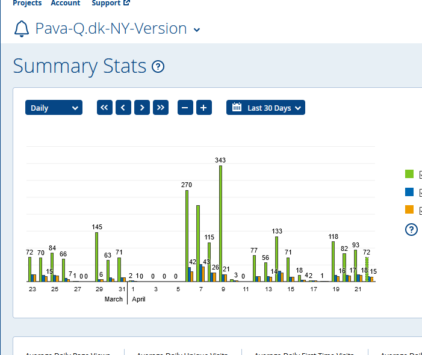This screenshot has height=355, width=422.
Task: Click the notification bell icon
Action: pos(22,28)
